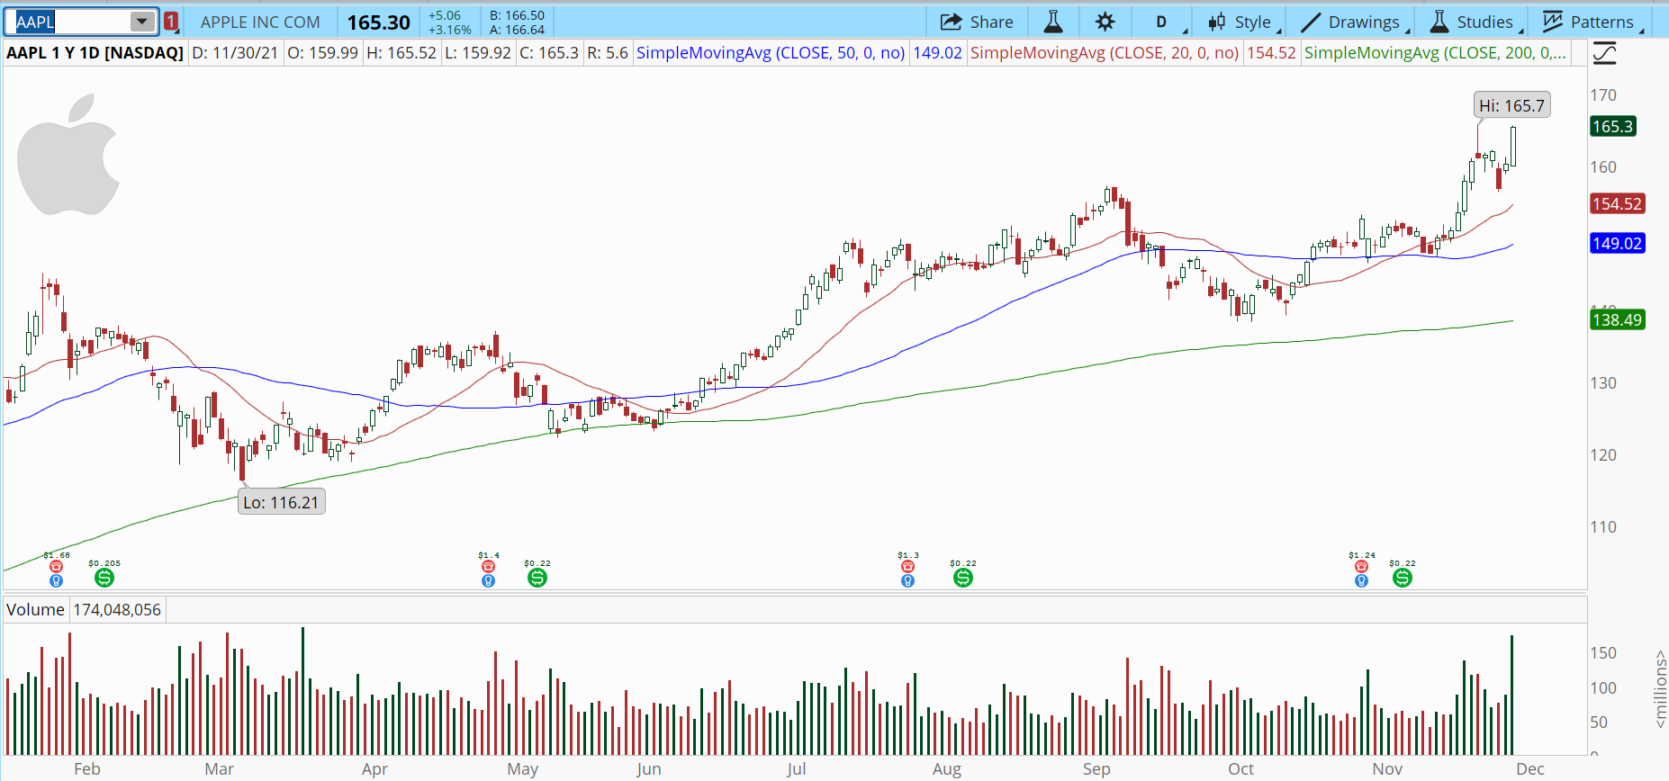
Task: Click blue lightbulb below $1.3 earnings marker
Action: [907, 581]
